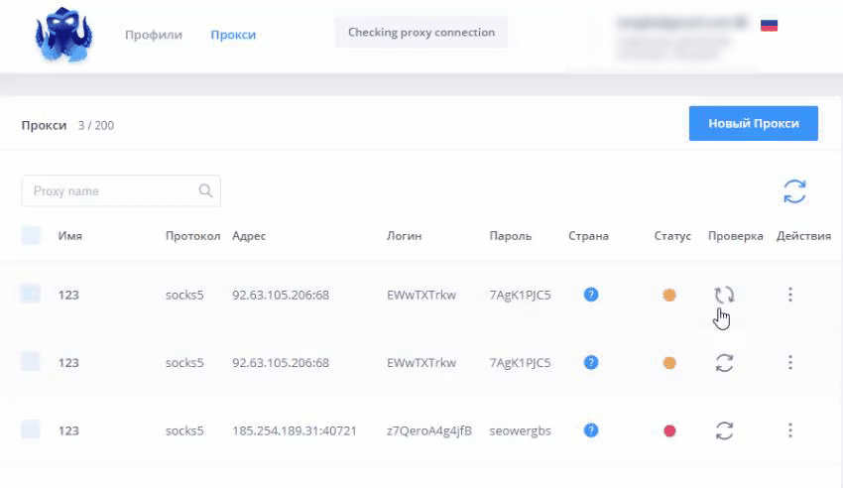Click name 123 in the 185.254.189.31:40721 row
The height and width of the screenshot is (488, 843).
tap(68, 430)
